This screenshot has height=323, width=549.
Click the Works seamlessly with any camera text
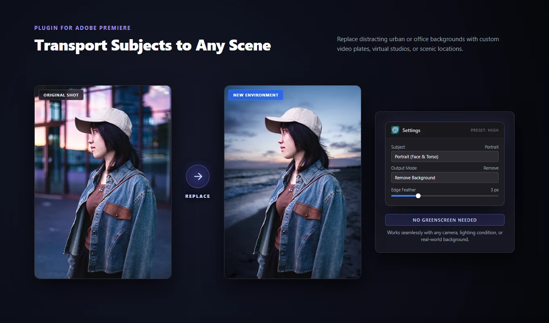445,236
